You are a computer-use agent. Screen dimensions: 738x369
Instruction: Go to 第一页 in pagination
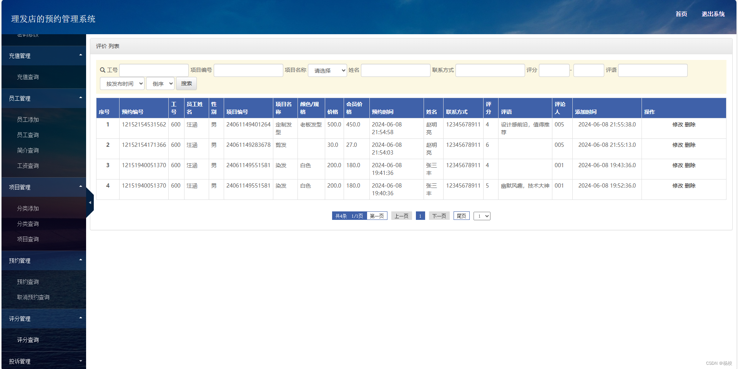click(x=377, y=216)
